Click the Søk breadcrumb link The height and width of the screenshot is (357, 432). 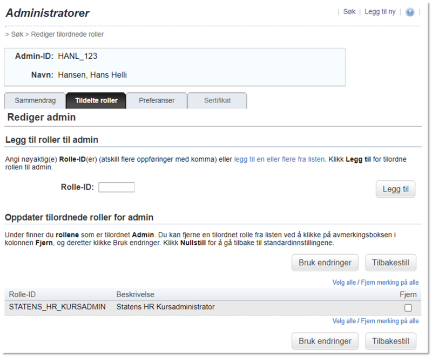click(x=17, y=35)
